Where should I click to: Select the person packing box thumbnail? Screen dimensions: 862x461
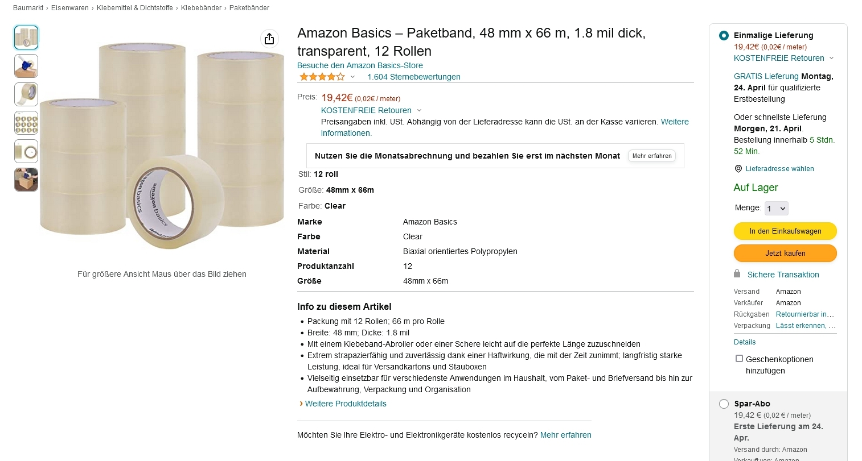coord(26,180)
